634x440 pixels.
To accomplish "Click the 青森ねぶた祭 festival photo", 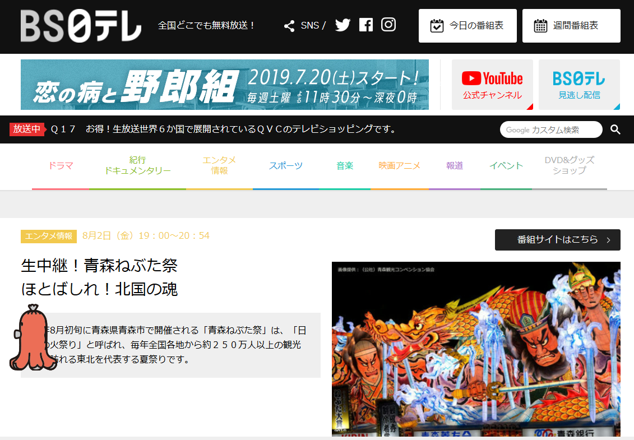I will (x=476, y=349).
